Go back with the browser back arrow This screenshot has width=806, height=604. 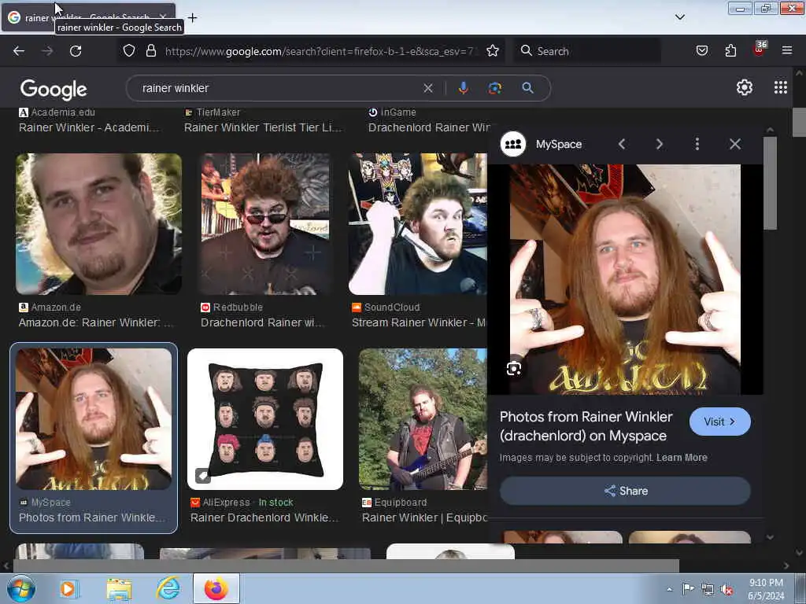point(19,51)
